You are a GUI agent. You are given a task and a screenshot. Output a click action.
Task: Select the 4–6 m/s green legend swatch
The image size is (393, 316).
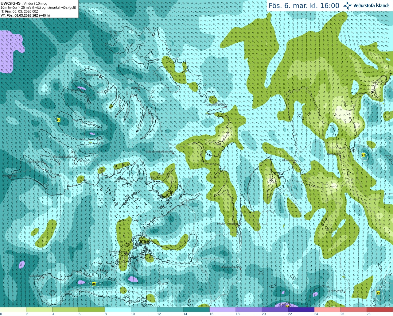tap(65, 310)
